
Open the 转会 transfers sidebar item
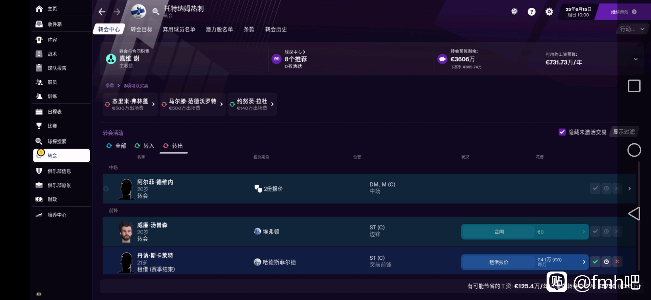point(62,155)
